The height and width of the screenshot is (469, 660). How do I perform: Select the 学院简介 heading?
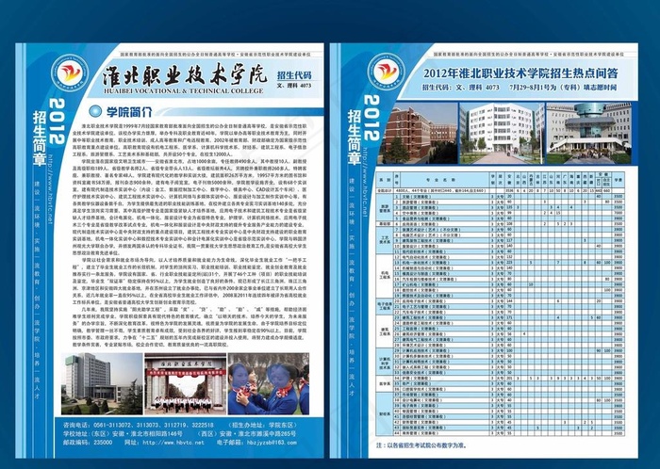(129, 112)
